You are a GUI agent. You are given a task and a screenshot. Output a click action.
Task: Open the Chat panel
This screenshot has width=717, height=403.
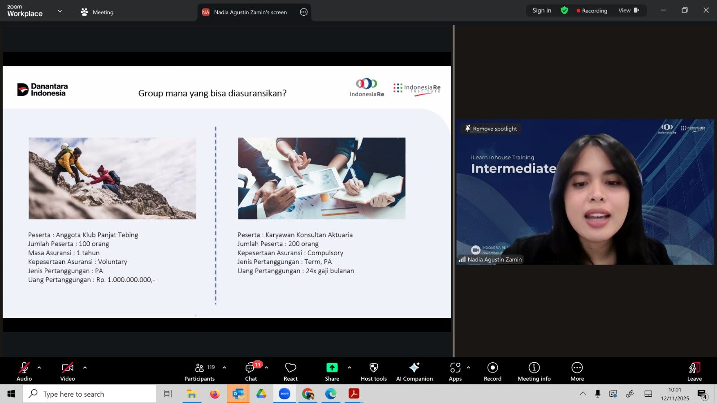point(251,372)
